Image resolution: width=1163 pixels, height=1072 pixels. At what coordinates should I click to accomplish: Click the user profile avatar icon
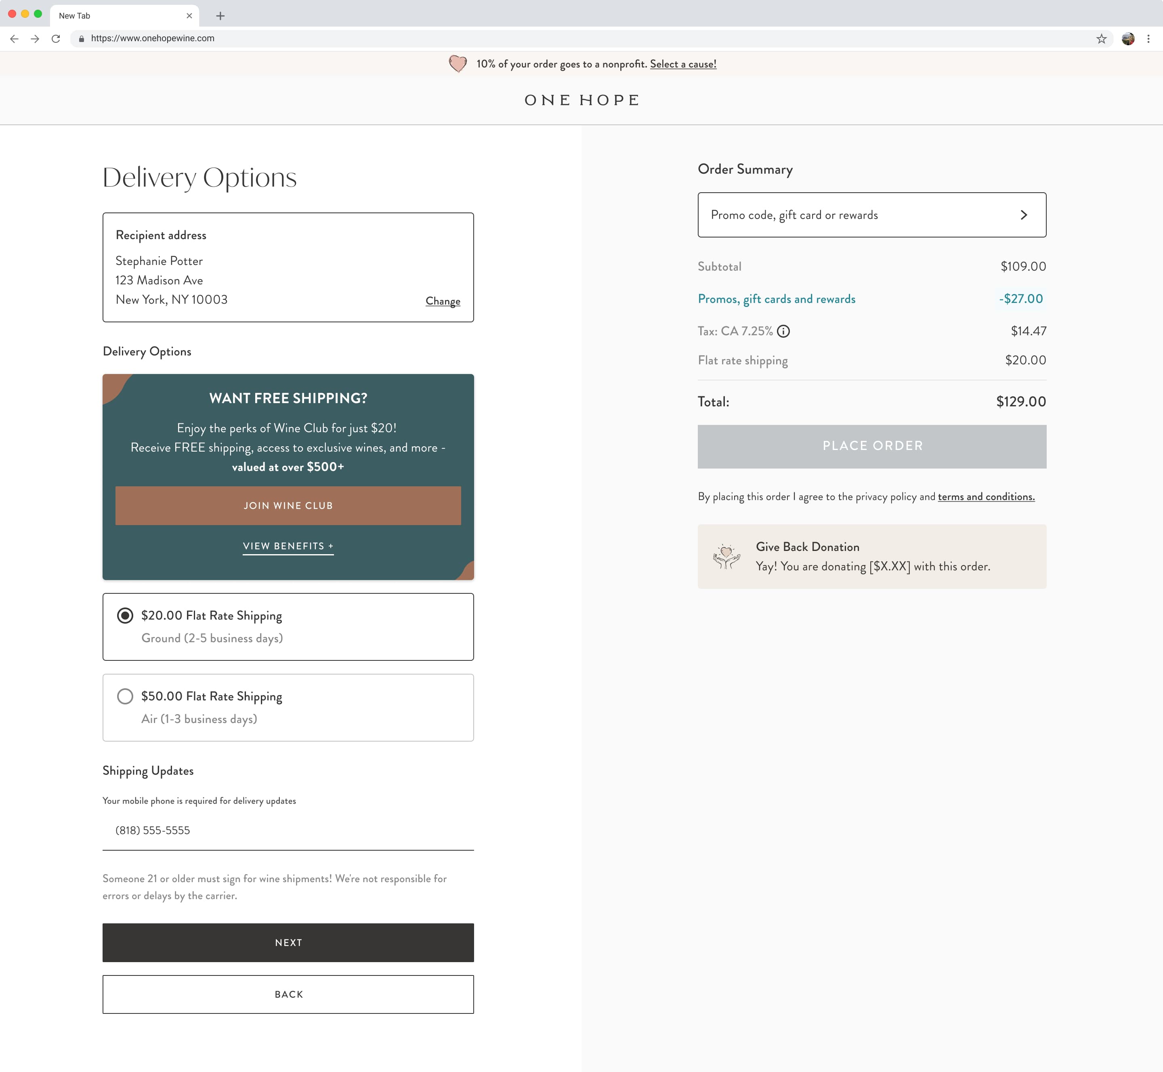pos(1127,39)
